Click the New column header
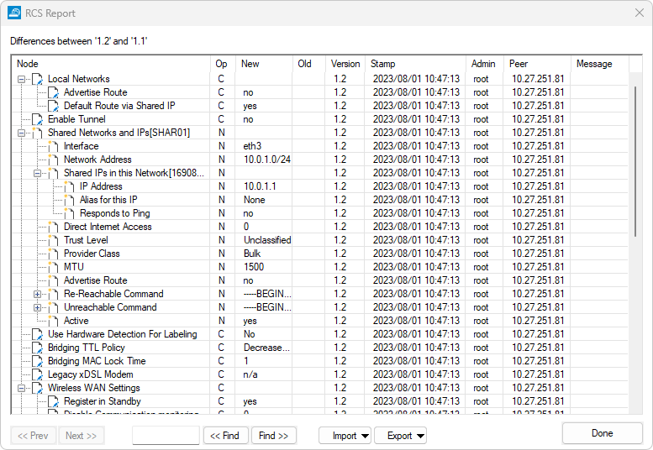 point(264,64)
